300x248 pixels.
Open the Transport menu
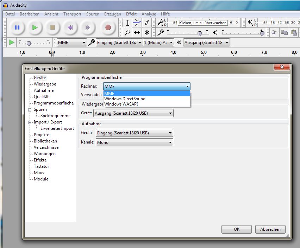point(72,14)
